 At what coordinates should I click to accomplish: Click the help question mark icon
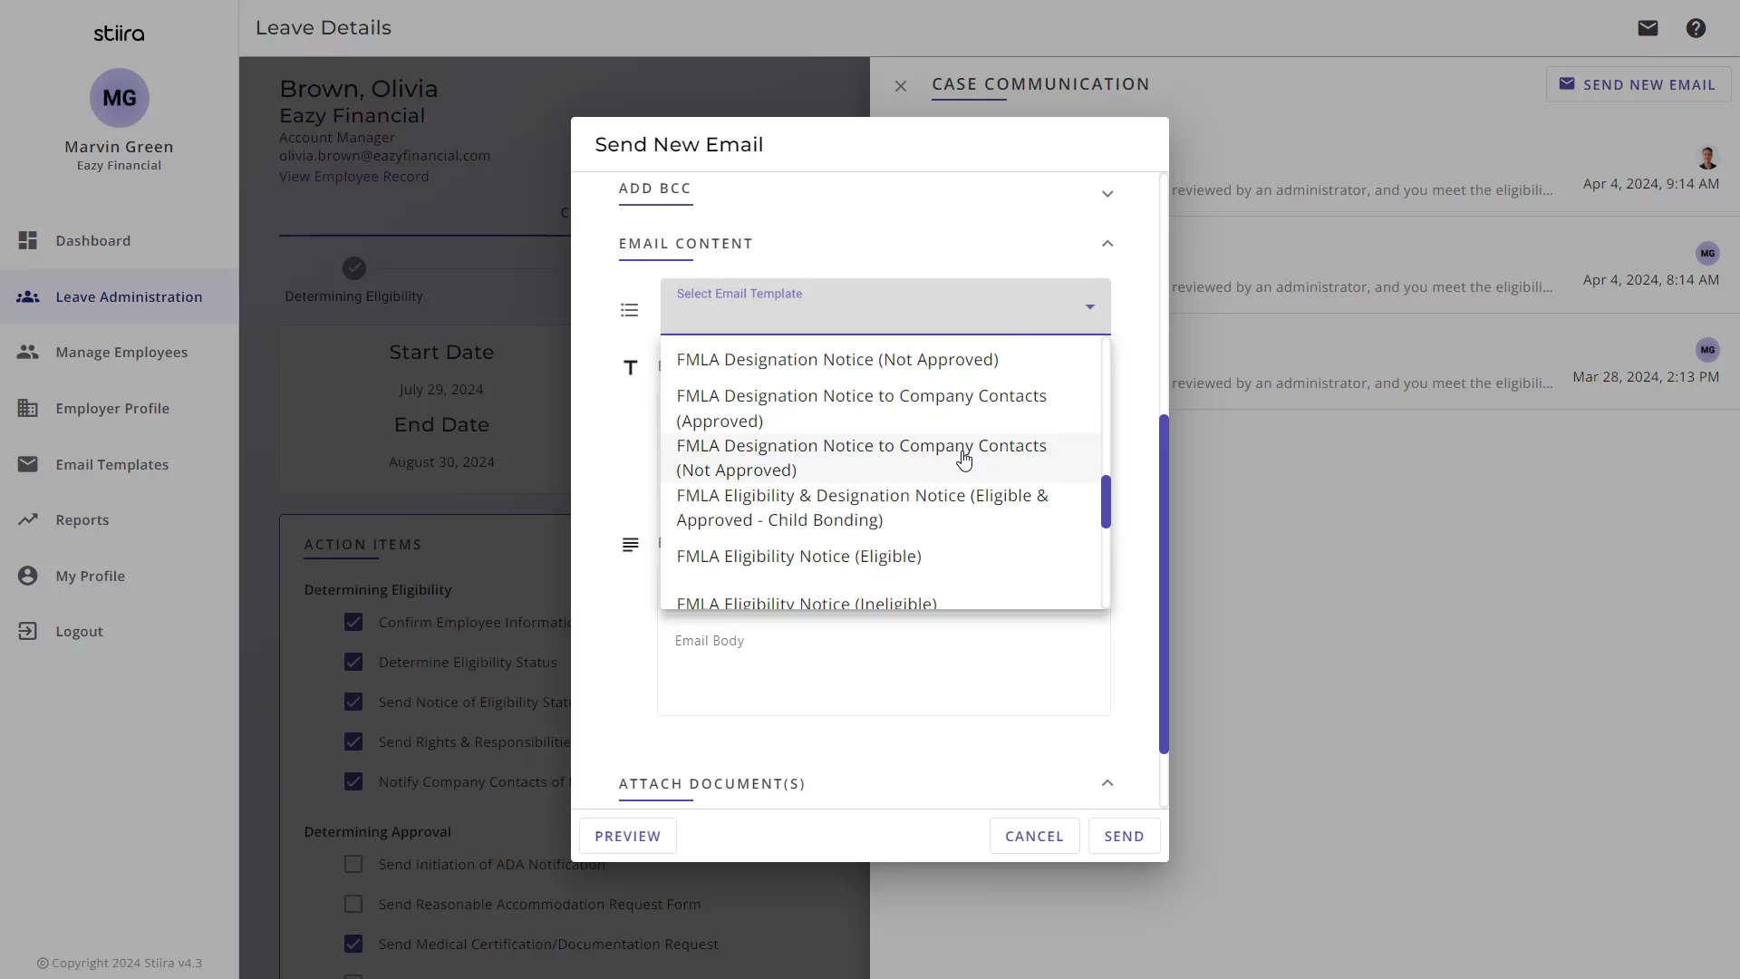[x=1696, y=28]
